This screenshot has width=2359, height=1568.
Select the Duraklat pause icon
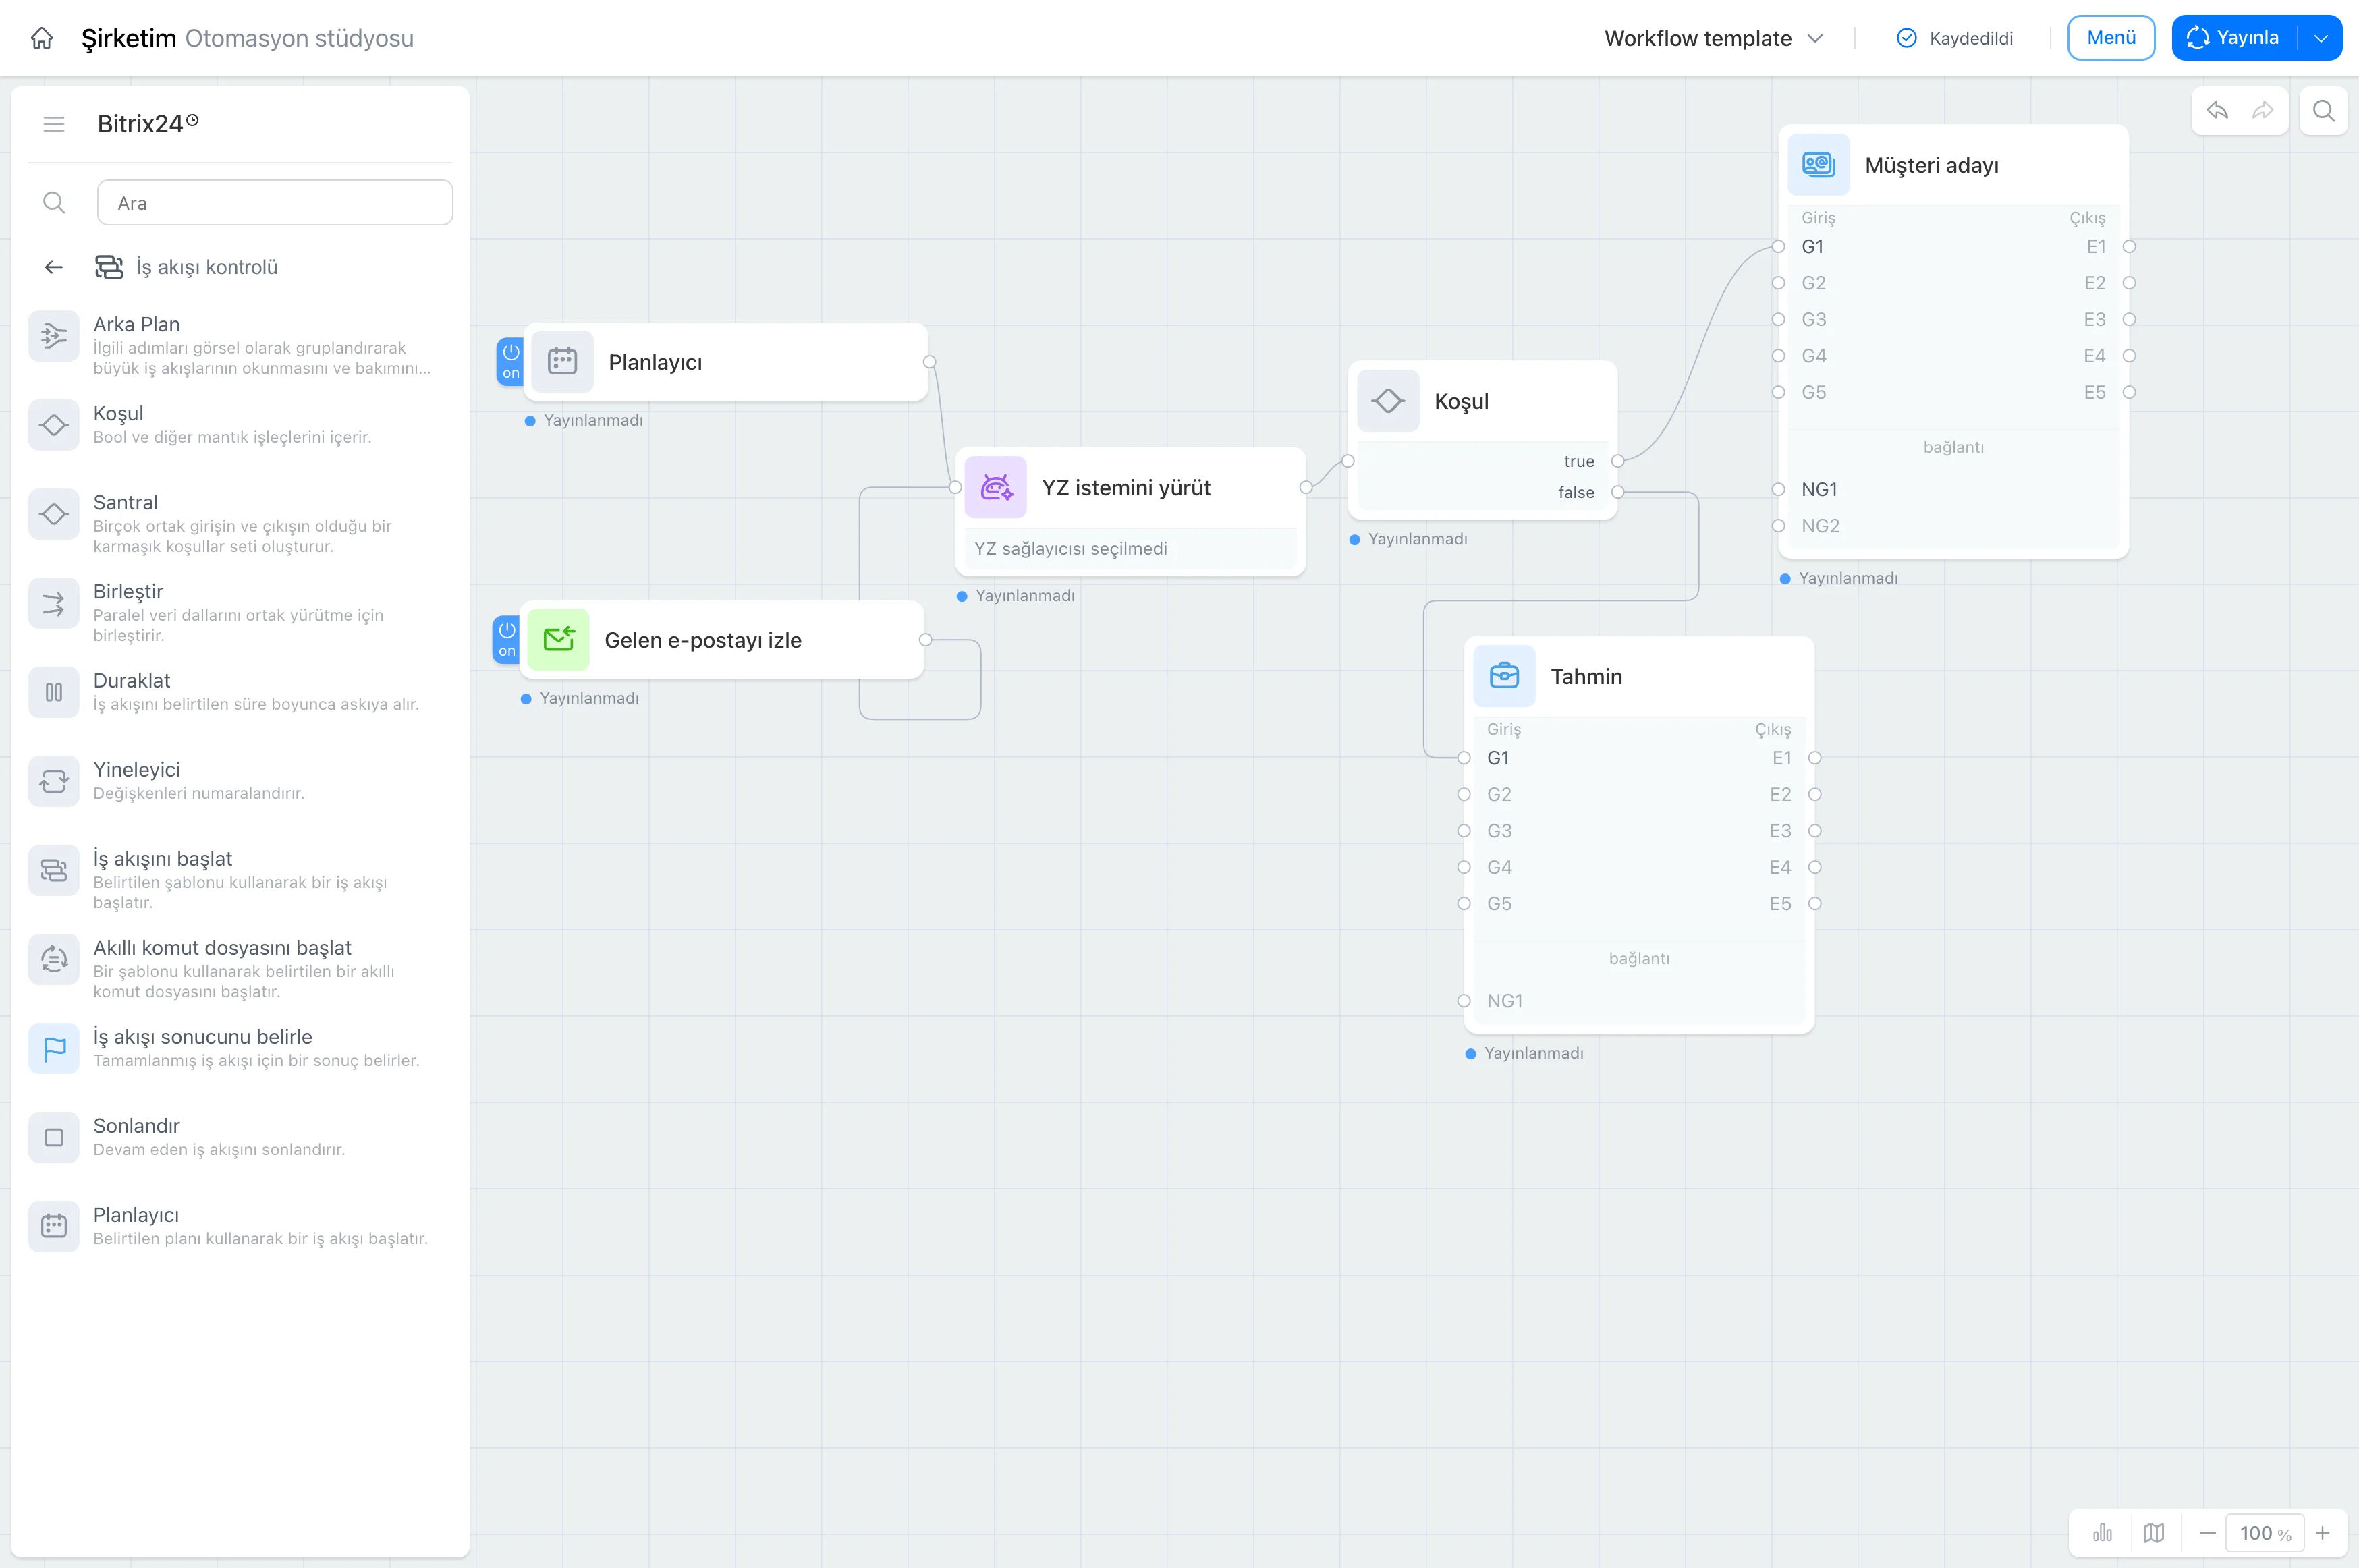54,692
